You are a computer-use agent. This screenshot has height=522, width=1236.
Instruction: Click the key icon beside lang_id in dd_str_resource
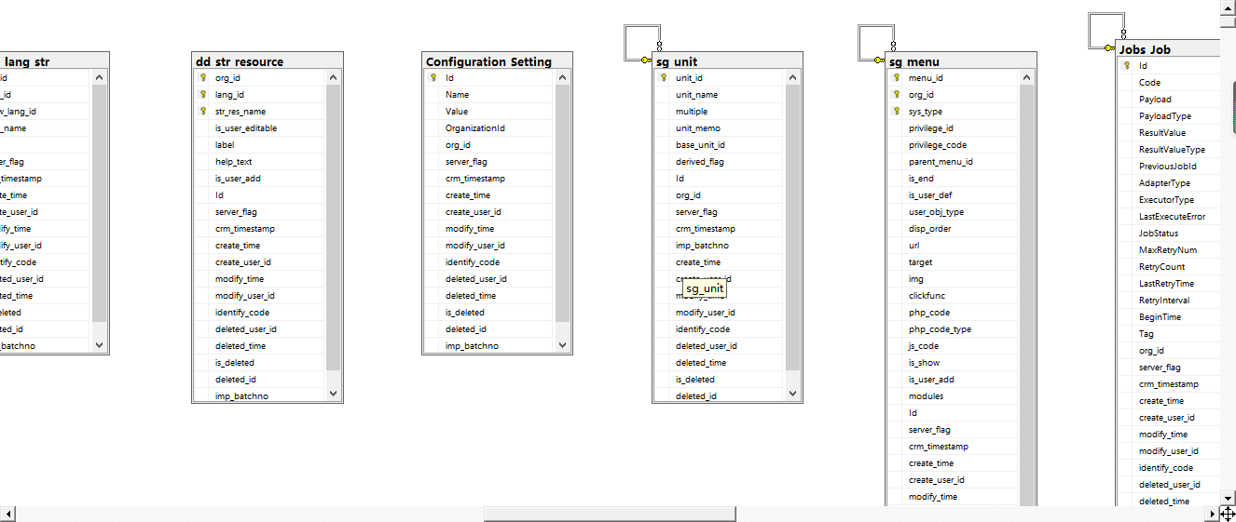202,95
